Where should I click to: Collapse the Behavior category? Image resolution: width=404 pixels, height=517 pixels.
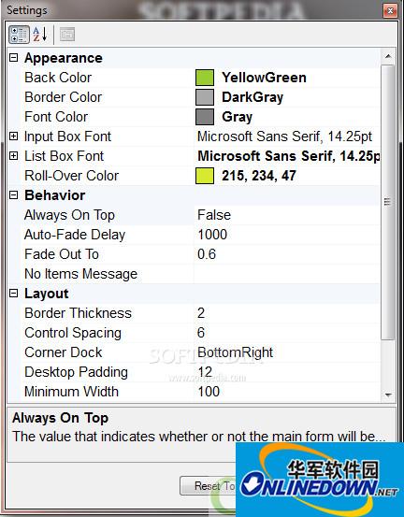coord(13,195)
